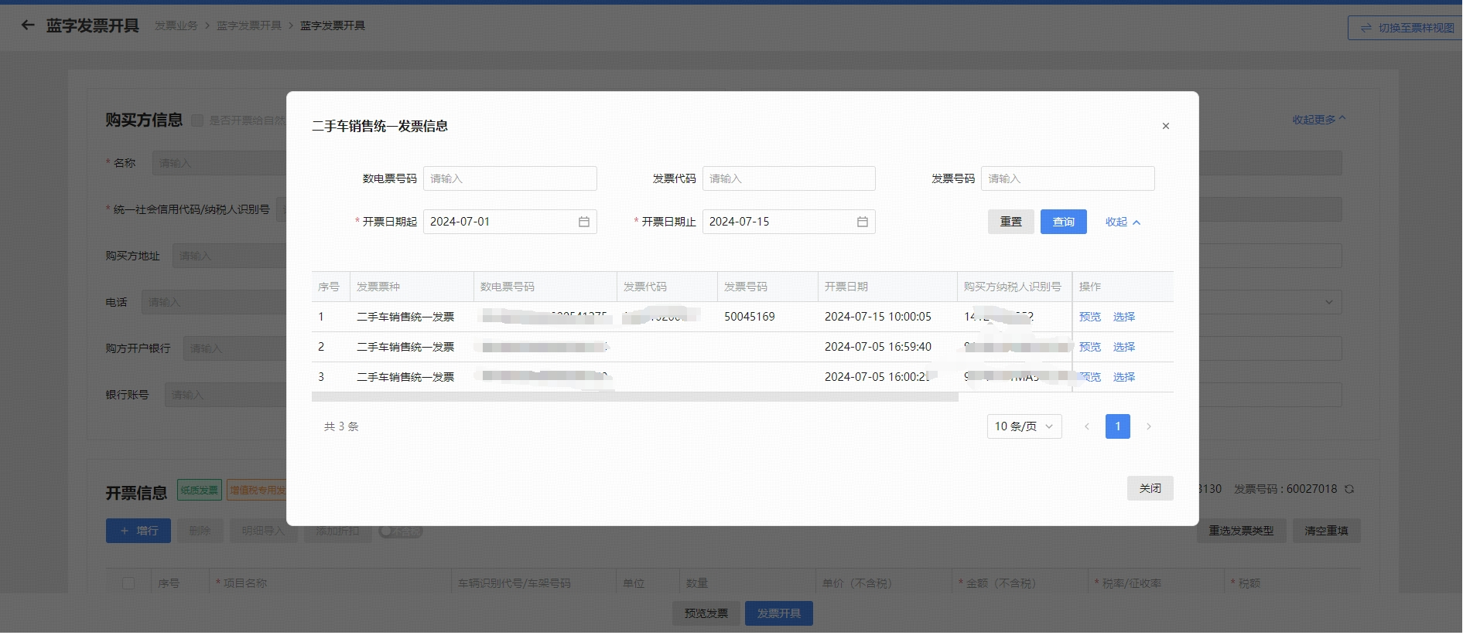Screen dimensions: 1463x635
Task: Go to next page arrow in pagination
Action: point(1148,426)
